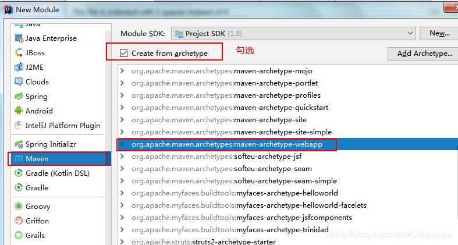Click the Spring Initializr icon
458x245 pixels.
(x=19, y=144)
